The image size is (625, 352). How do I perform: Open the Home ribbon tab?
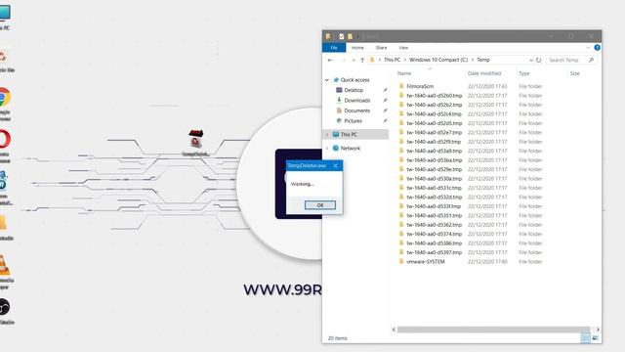click(x=357, y=48)
